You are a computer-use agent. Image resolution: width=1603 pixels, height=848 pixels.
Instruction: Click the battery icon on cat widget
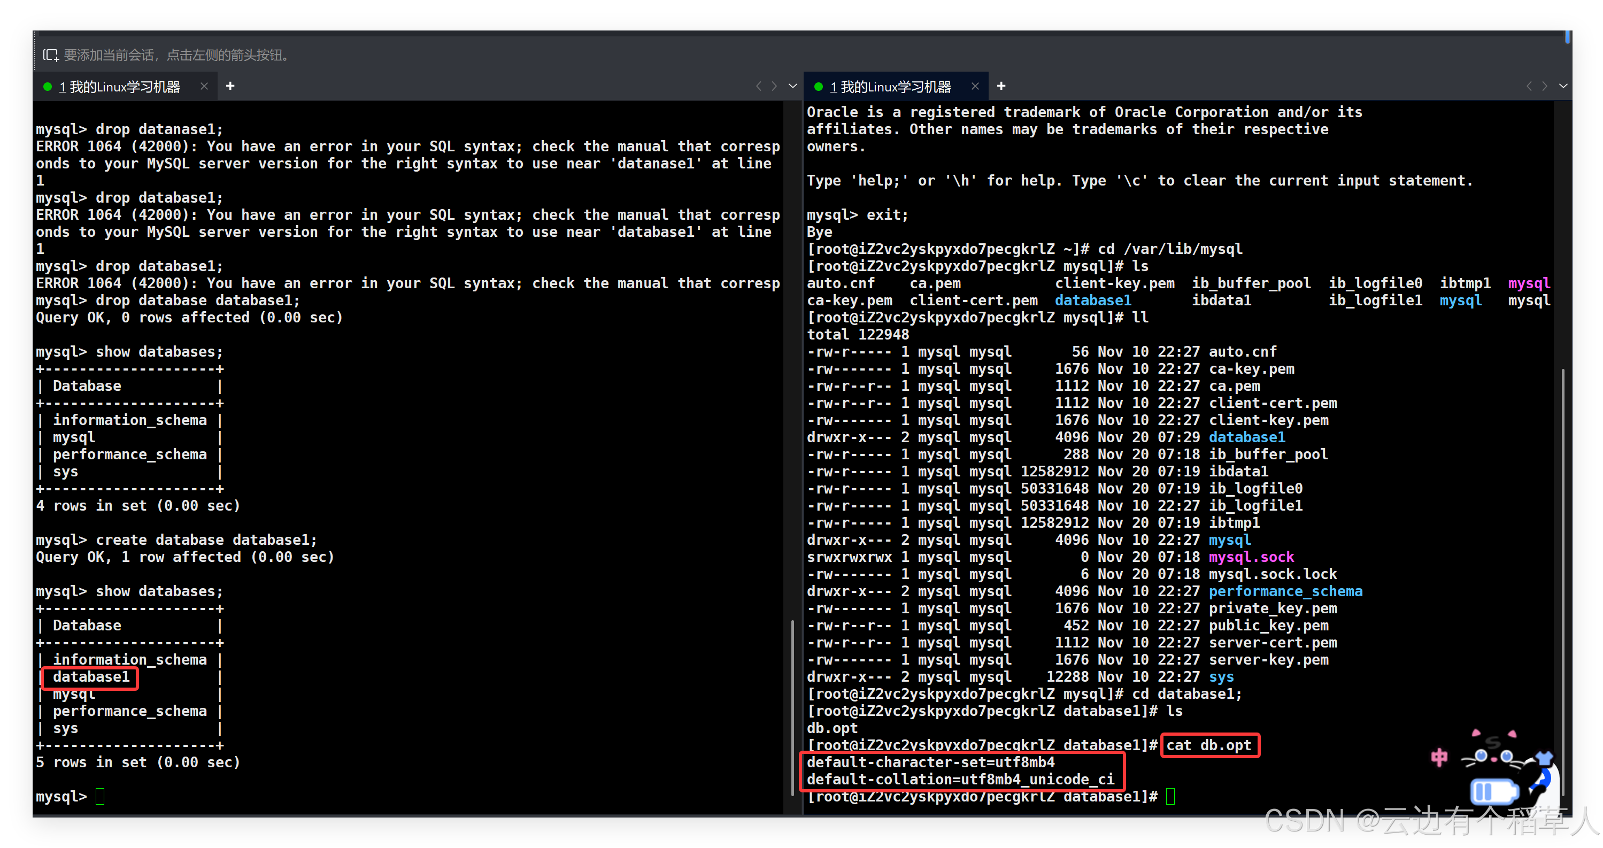(x=1493, y=791)
